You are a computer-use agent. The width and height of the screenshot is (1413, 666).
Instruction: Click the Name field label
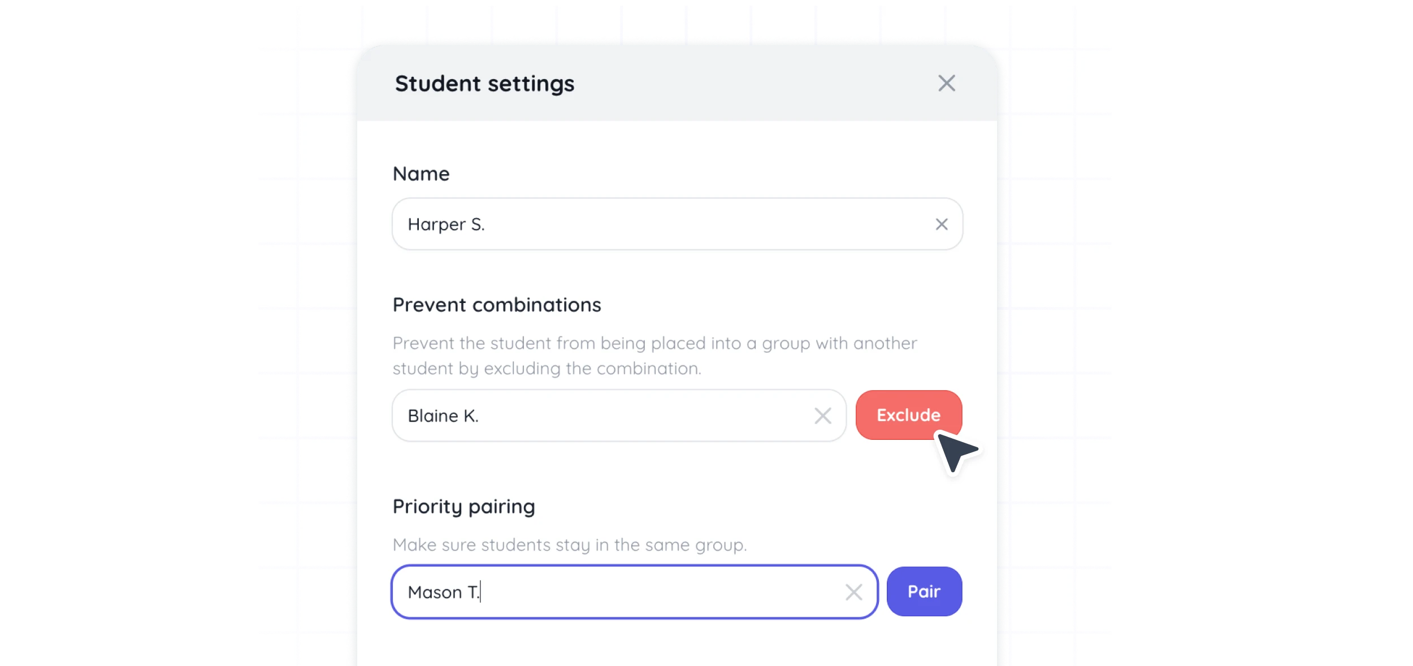tap(421, 174)
